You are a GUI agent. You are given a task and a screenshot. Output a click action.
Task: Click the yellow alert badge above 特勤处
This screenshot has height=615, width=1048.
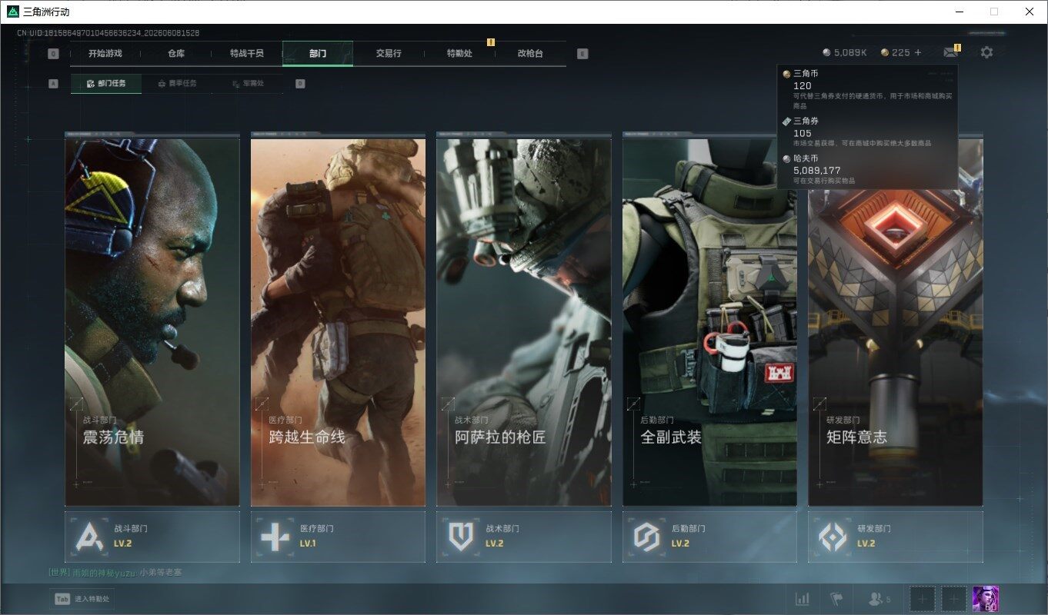[x=490, y=42]
